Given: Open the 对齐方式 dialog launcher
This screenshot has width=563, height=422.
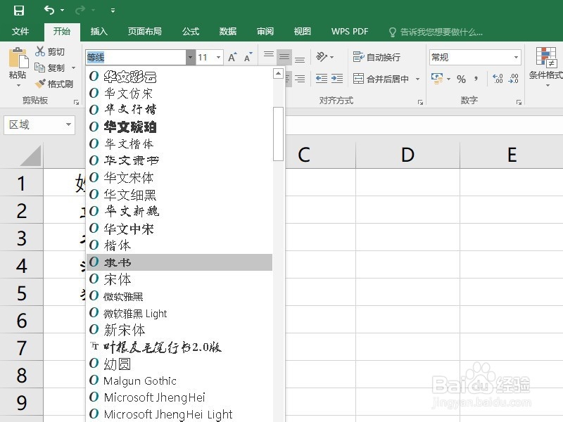Looking at the screenshot, I should pyautogui.click(x=420, y=102).
